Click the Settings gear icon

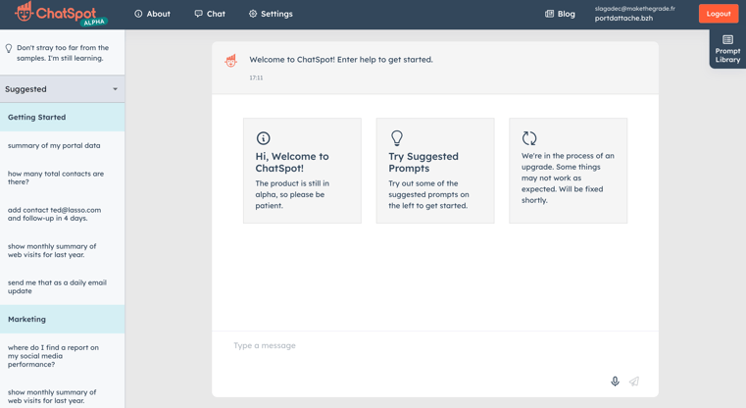(253, 14)
